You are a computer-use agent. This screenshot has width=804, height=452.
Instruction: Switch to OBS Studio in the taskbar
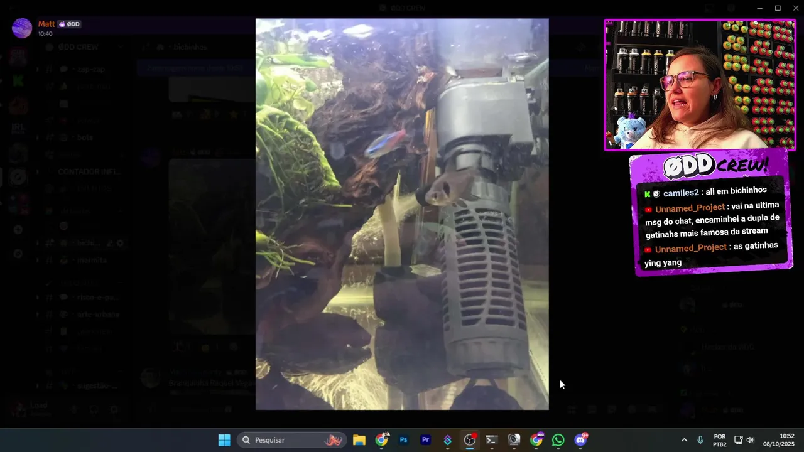pyautogui.click(x=470, y=440)
